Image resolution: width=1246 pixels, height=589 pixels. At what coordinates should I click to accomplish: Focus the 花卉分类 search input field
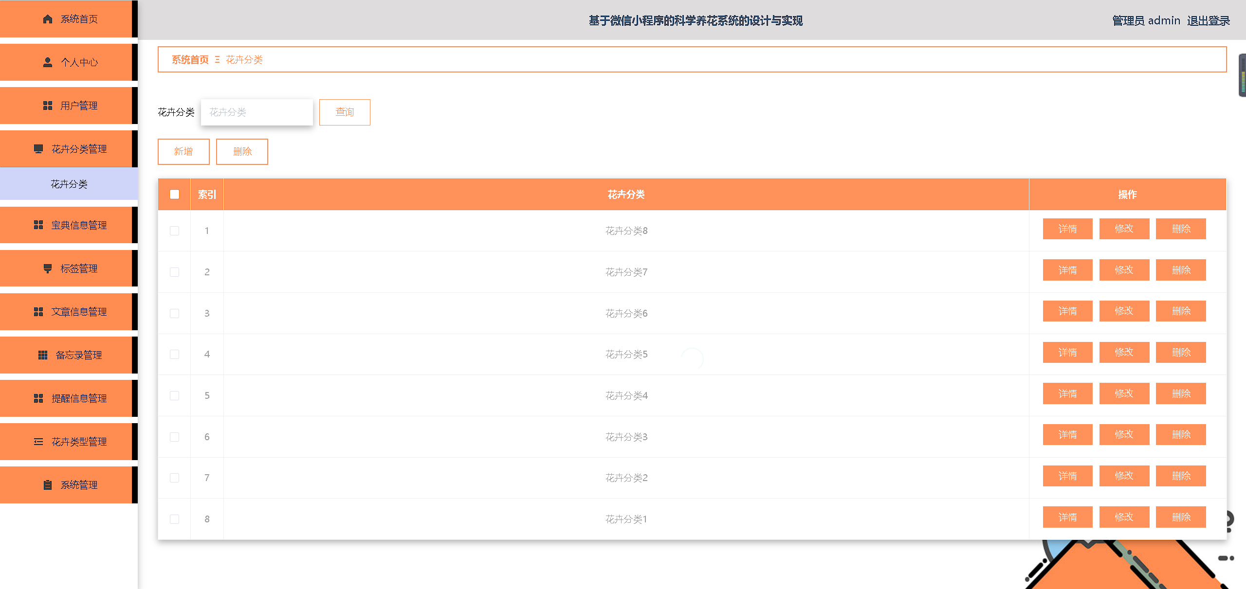pyautogui.click(x=257, y=112)
